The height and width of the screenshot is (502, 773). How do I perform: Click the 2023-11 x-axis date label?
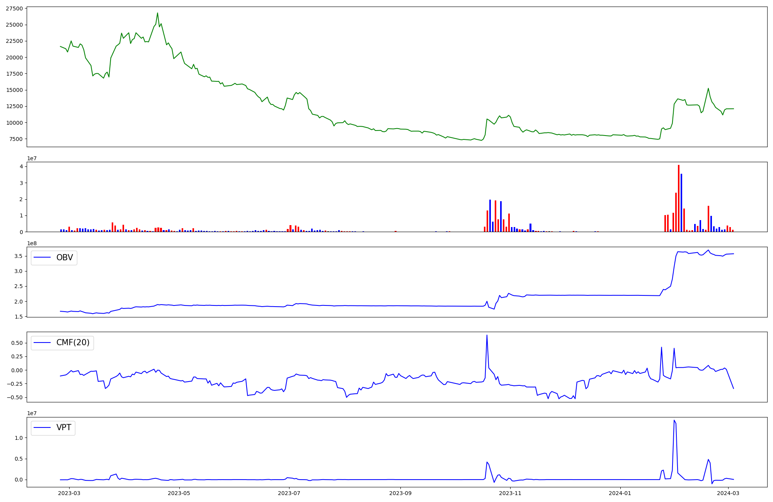(511, 493)
